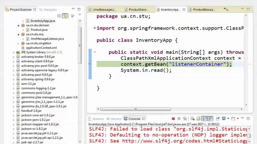Maximize the Console view panel

248,118
